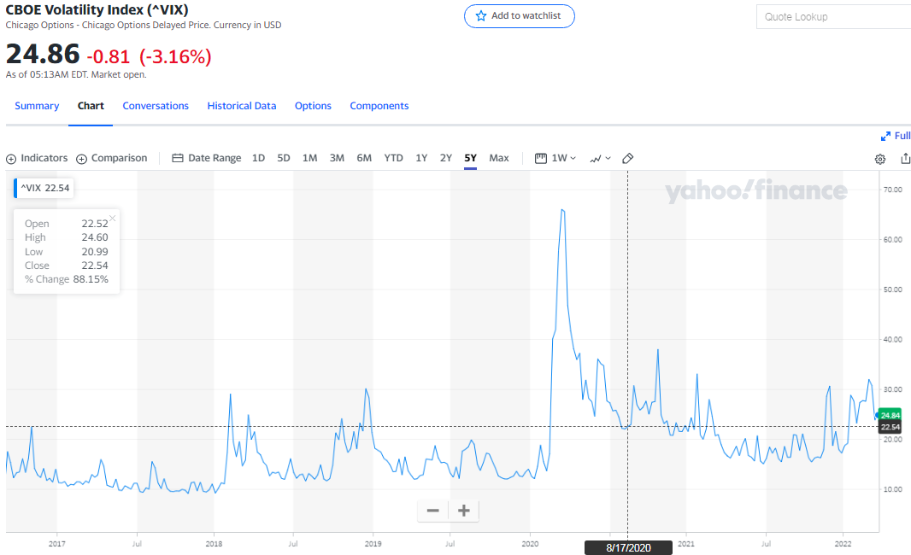The image size is (911, 555).
Task: Click the 22.52 Open value in tooltip
Action: [x=95, y=224]
